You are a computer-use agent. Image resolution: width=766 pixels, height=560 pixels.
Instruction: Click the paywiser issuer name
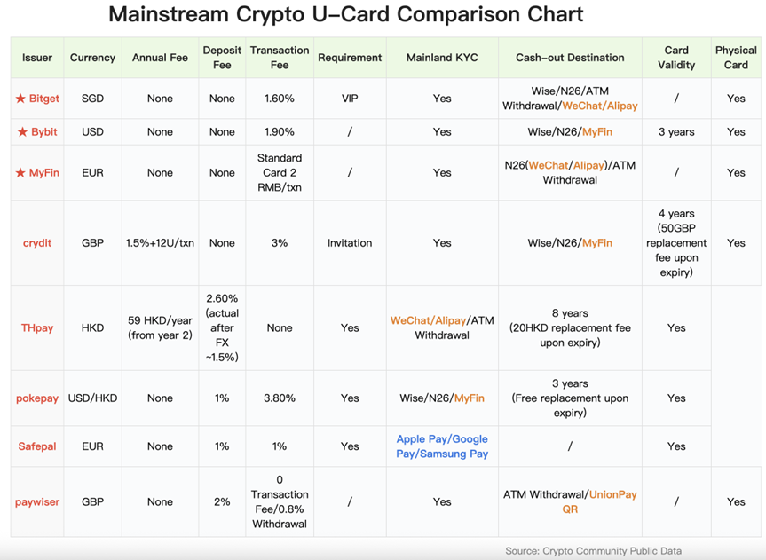37,502
